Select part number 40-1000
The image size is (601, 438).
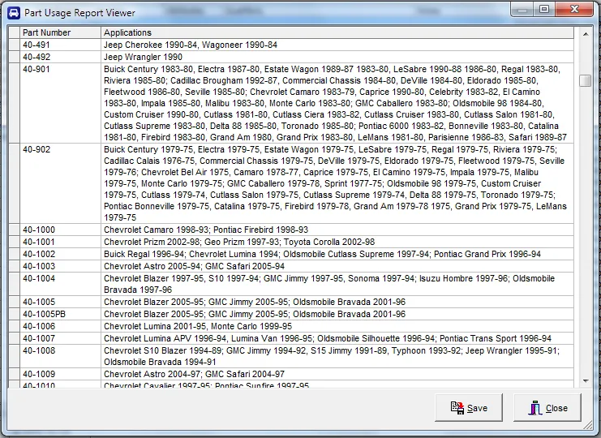point(60,230)
